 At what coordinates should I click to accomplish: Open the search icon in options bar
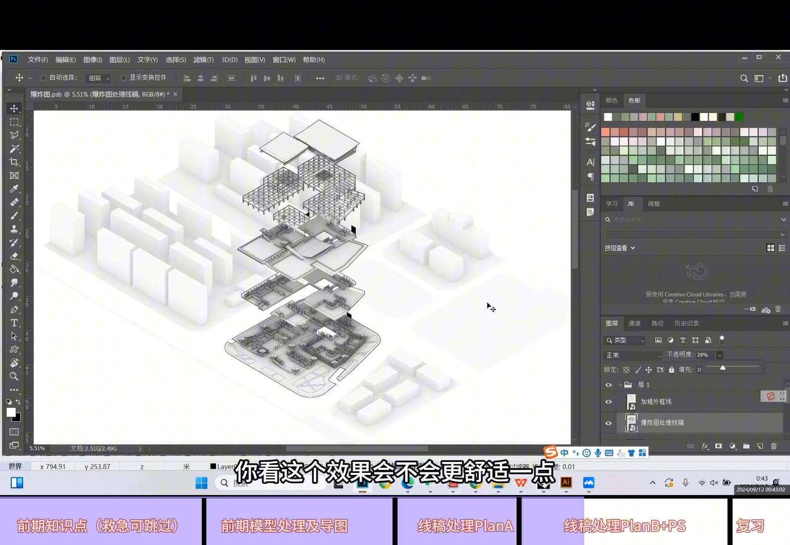744,78
